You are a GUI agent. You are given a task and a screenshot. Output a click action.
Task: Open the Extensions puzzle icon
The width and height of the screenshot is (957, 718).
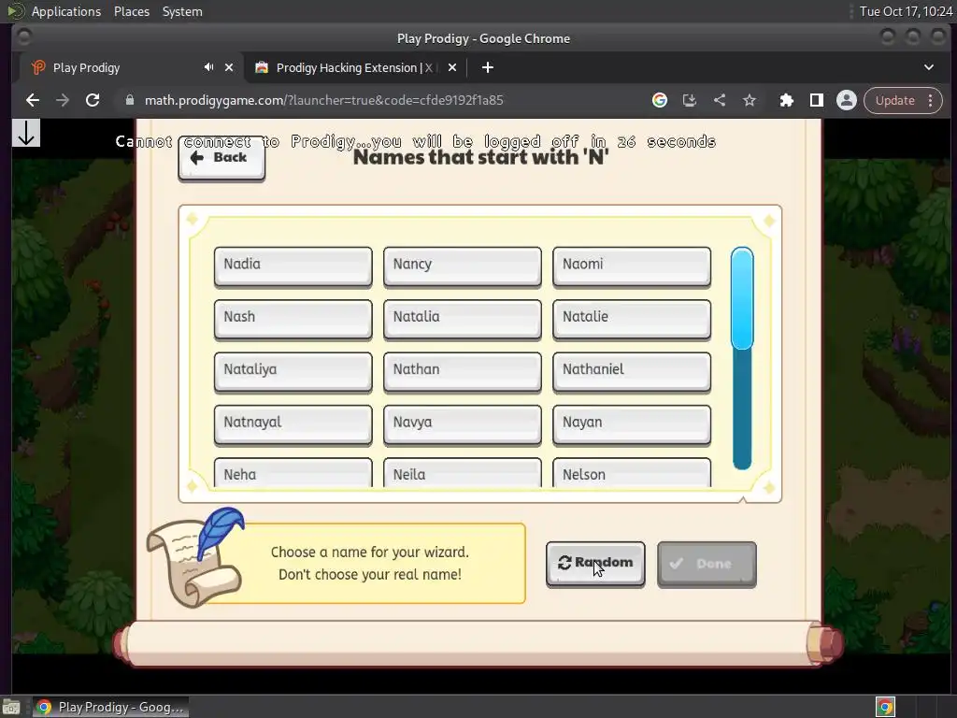(x=787, y=100)
